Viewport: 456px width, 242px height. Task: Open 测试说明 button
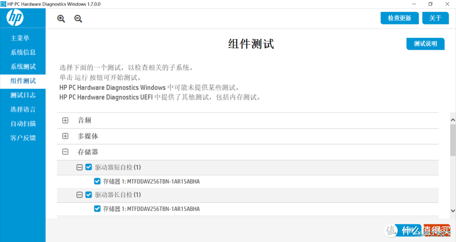pos(426,44)
